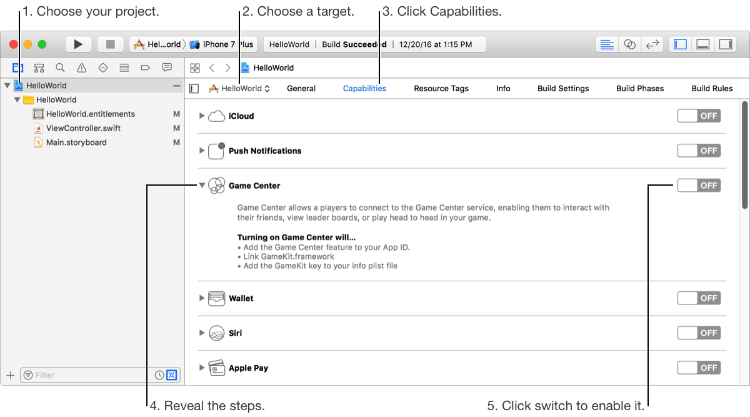The width and height of the screenshot is (750, 417).
Task: Open the Test navigator diamond icon
Action: pyautogui.click(x=103, y=68)
